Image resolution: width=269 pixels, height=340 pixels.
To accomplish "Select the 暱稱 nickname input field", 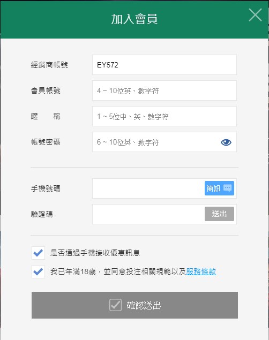I will pyautogui.click(x=164, y=116).
